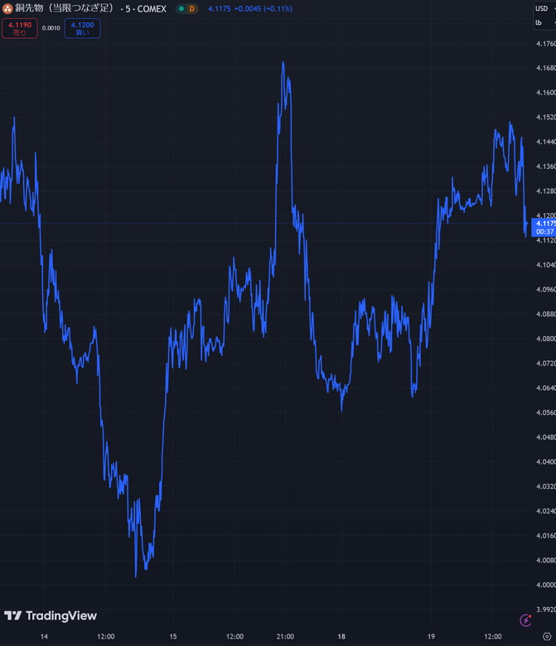Click the +0.0045 (+0.11%) change value
556x646 pixels.
click(x=262, y=9)
